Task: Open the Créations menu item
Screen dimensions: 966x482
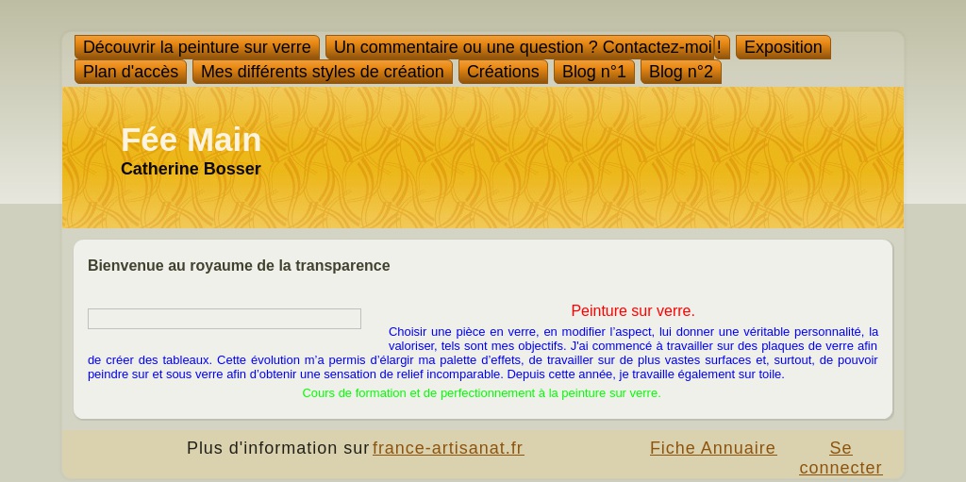Action: pyautogui.click(x=503, y=72)
